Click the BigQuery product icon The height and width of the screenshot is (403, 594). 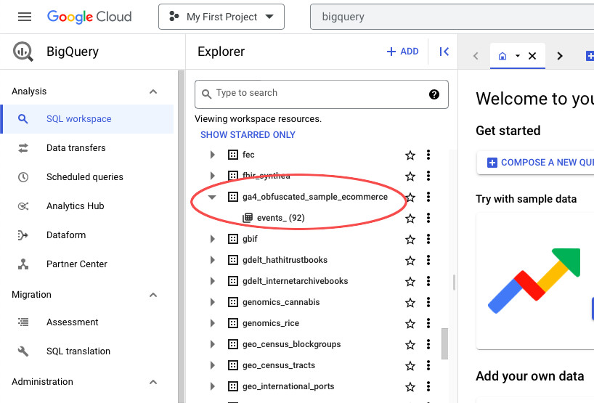coord(23,52)
